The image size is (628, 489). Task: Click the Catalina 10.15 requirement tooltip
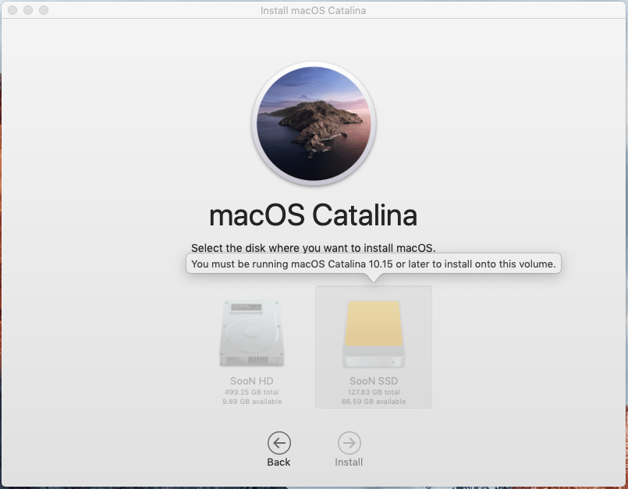click(x=373, y=263)
